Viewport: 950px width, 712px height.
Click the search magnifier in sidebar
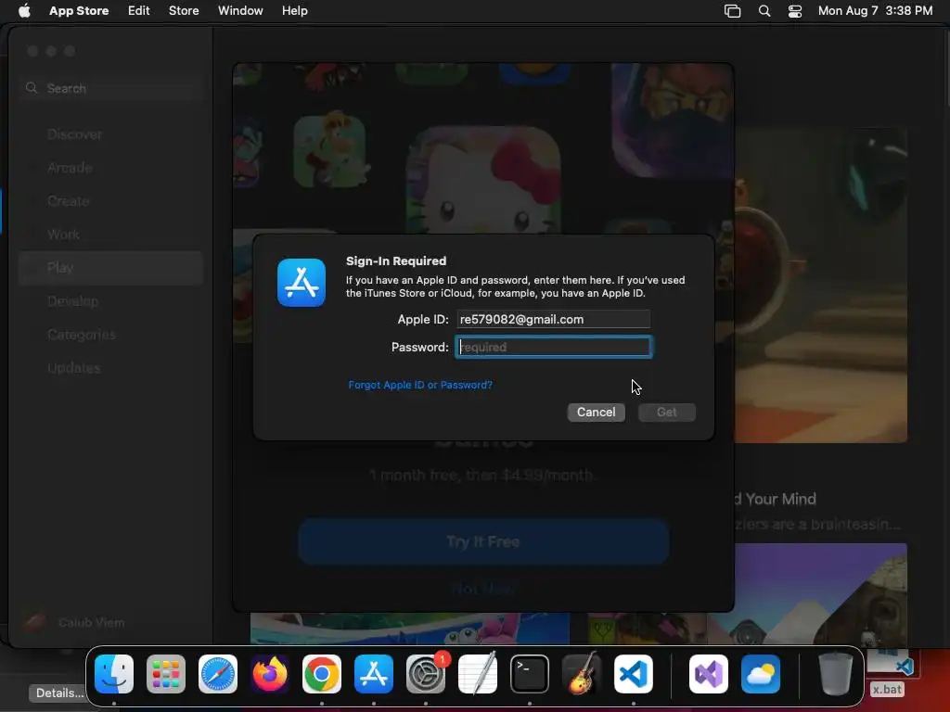(32, 88)
